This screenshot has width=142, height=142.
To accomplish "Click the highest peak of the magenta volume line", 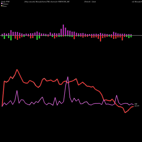I will tap(68, 77).
